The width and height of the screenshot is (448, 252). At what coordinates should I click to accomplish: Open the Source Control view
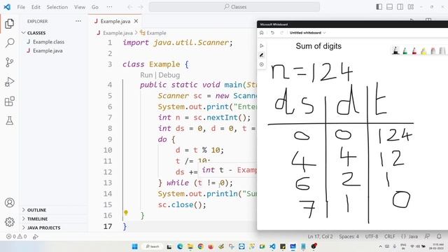pos(9,62)
